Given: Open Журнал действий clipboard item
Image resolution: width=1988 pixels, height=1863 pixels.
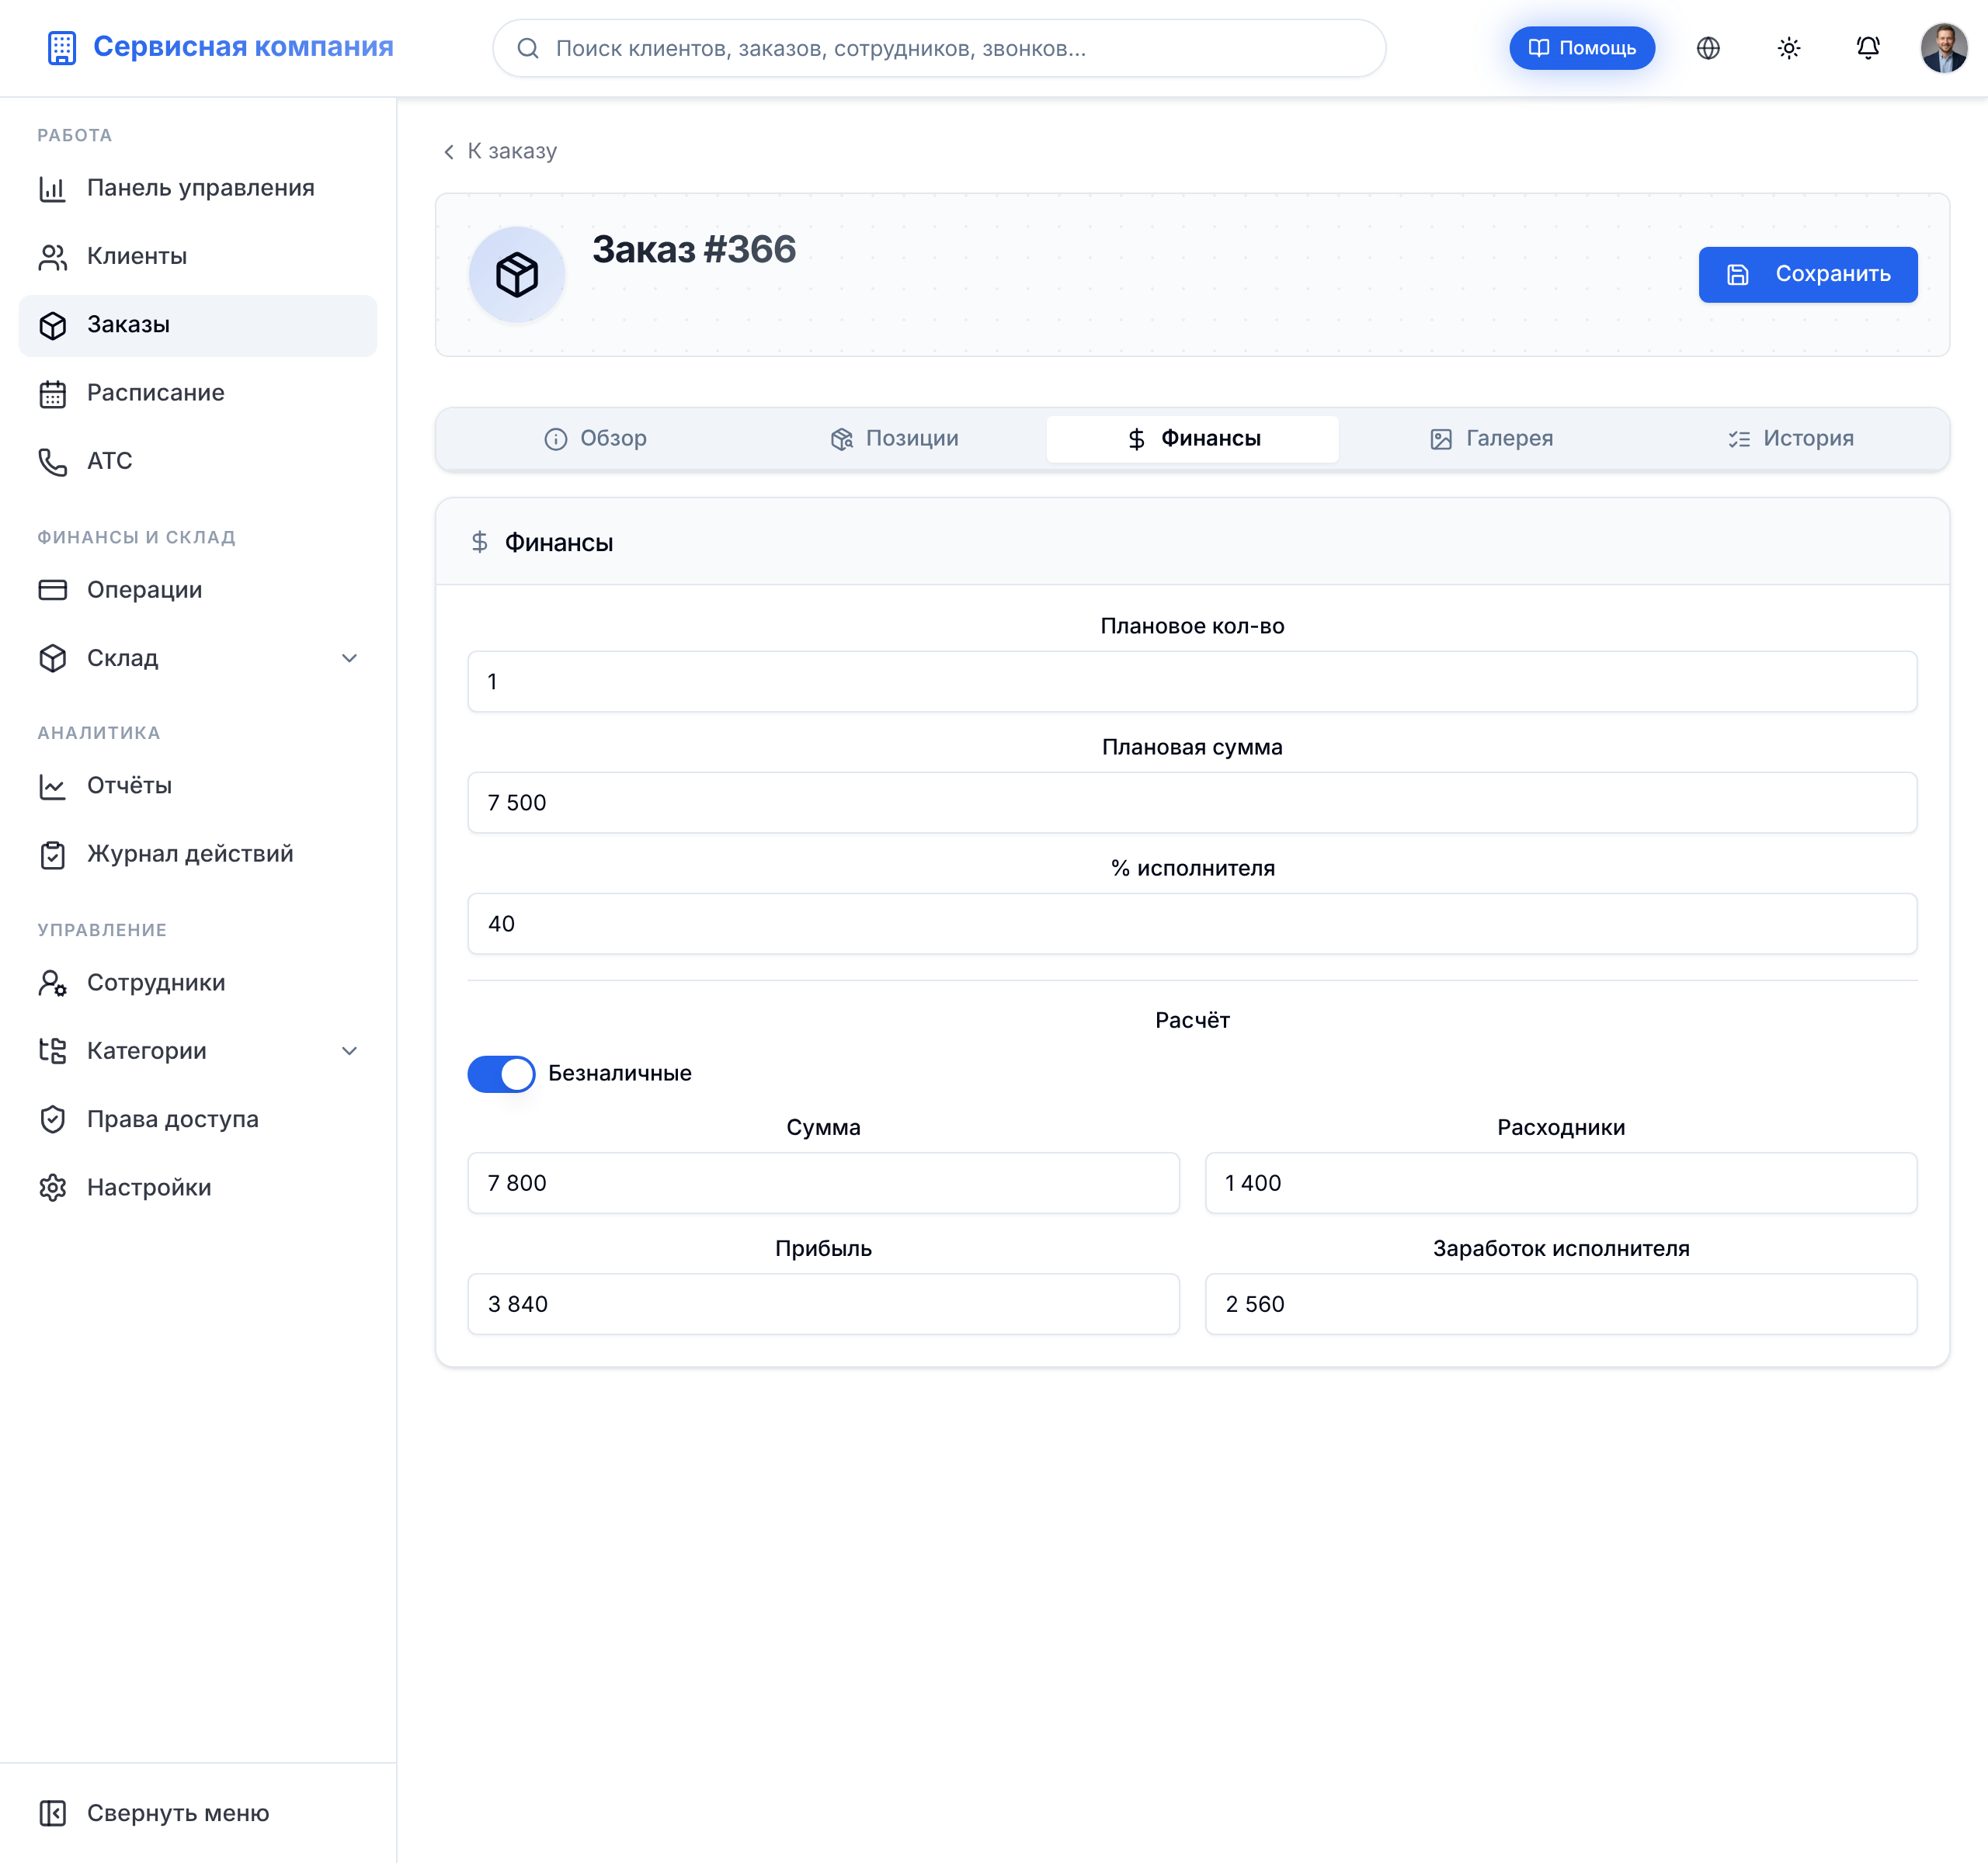Looking at the screenshot, I should tap(198, 855).
